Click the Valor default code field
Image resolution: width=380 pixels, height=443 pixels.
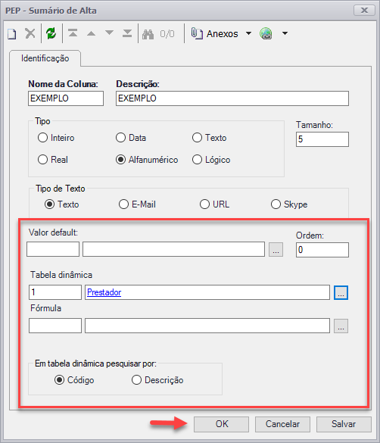coord(53,249)
